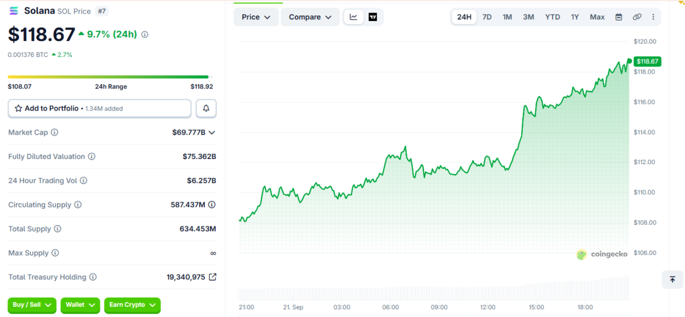
Task: Open info icon next to 587.437M value
Action: [x=212, y=205]
